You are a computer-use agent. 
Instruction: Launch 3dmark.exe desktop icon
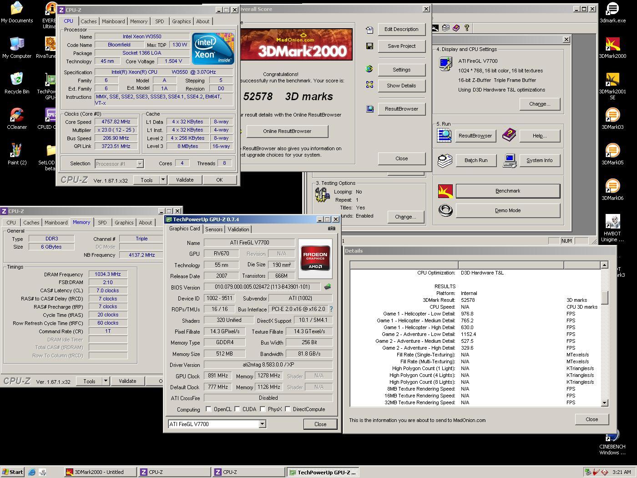coord(612,12)
